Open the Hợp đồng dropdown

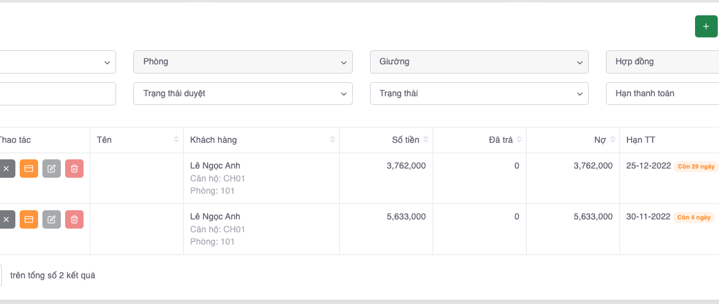coord(662,62)
